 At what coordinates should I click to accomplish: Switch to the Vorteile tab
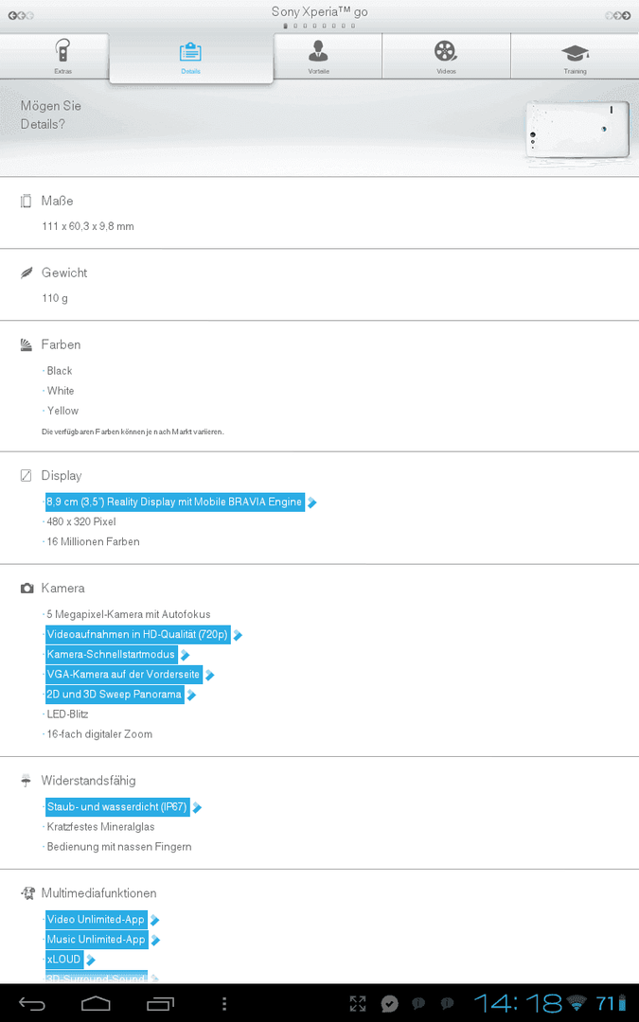pos(318,57)
